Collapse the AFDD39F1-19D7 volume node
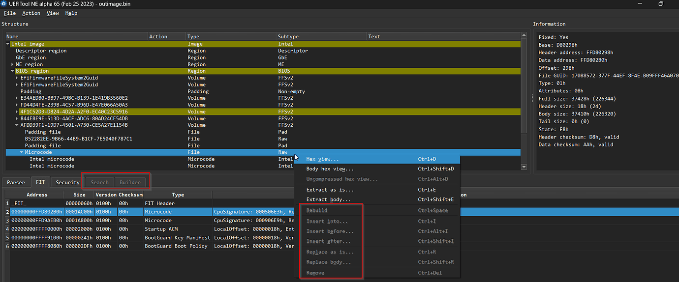Image resolution: width=679 pixels, height=282 pixels. pos(17,125)
